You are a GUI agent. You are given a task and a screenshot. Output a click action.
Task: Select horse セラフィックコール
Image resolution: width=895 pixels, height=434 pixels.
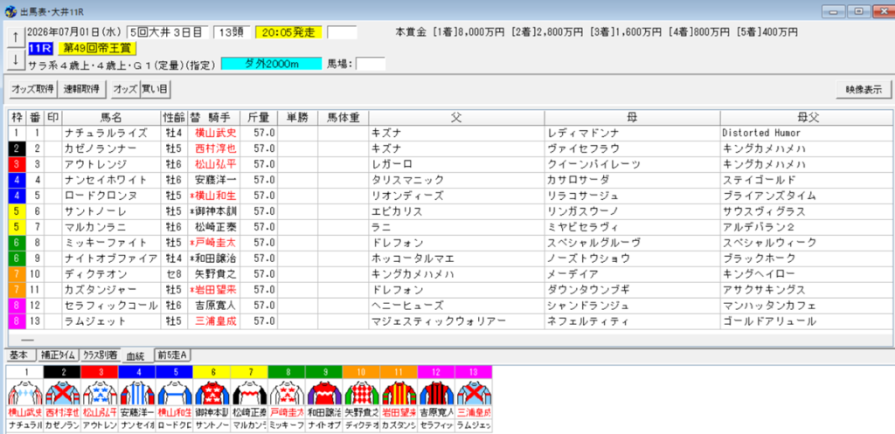click(x=111, y=305)
